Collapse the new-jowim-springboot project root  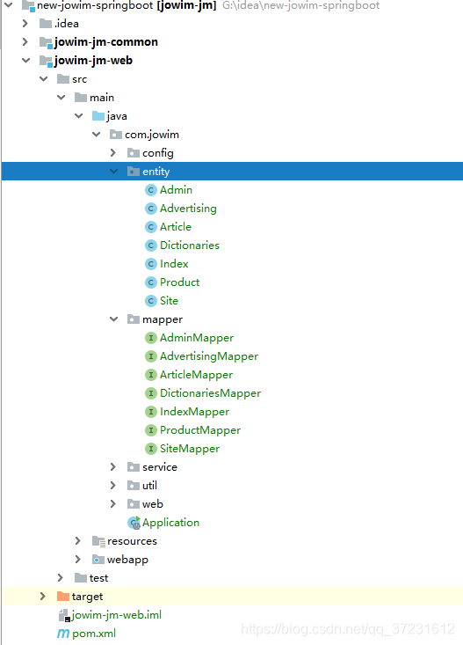[x=8, y=5]
